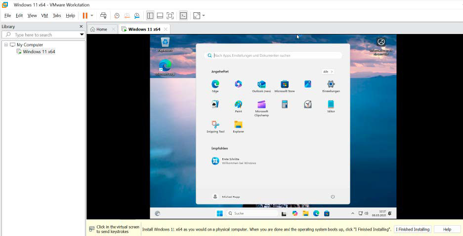463x236 pixels.
Task: Open the Help menu
Action: (x=70, y=16)
